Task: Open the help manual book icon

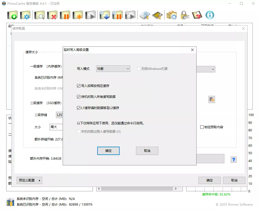Action: tap(197, 15)
